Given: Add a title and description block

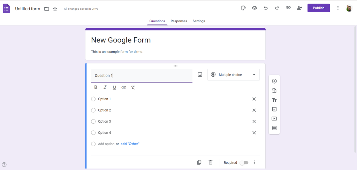Looking at the screenshot, I should pyautogui.click(x=274, y=100).
